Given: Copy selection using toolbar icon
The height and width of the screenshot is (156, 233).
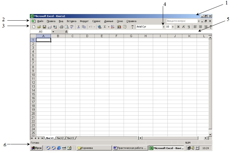Looking at the screenshot, I should pyautogui.click(x=84, y=27).
